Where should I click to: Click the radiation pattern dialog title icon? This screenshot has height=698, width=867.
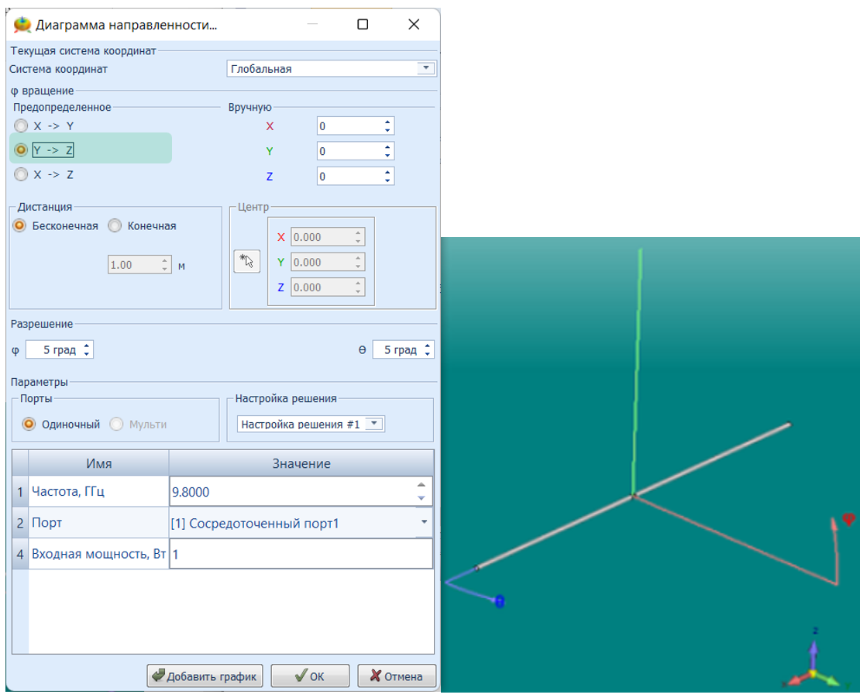(22, 25)
